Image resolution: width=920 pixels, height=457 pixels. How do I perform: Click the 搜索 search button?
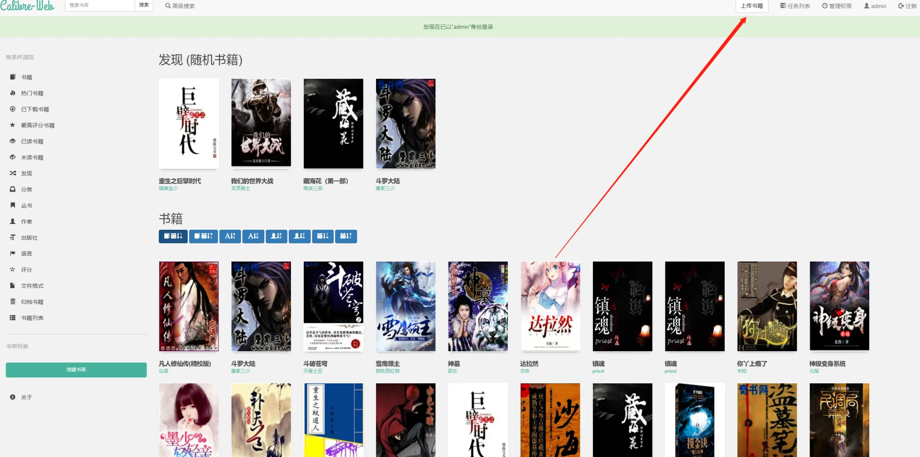(x=144, y=6)
